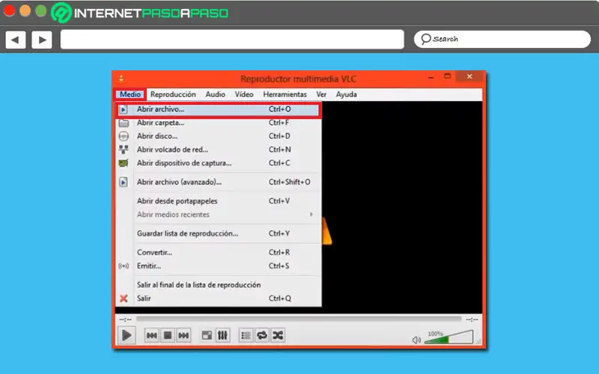Toggle fullscreen video icon
Viewport: 599px width, 374px height.
coord(207,335)
